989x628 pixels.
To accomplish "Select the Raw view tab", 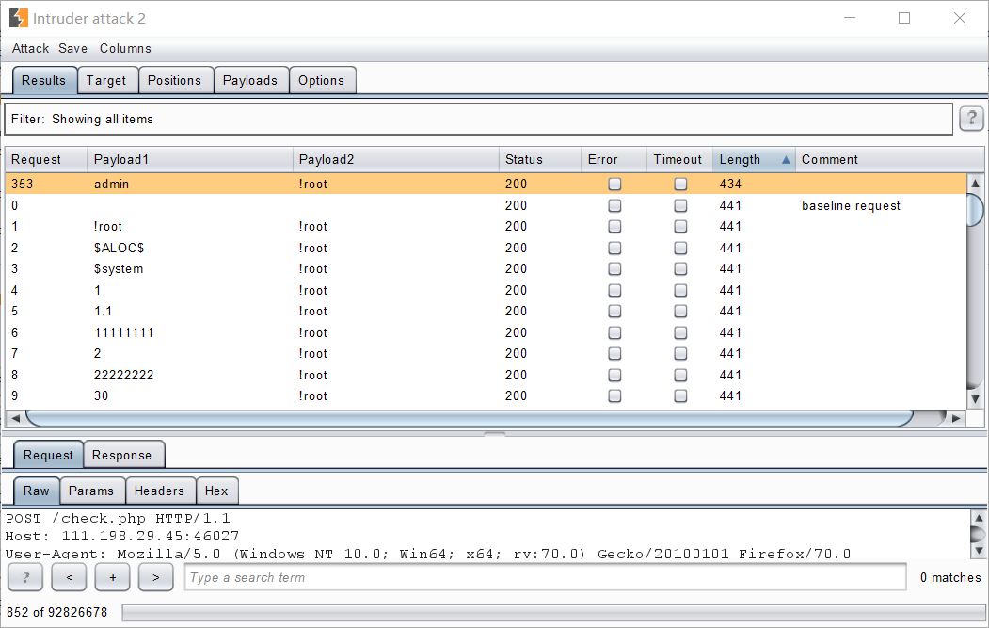I will point(37,491).
